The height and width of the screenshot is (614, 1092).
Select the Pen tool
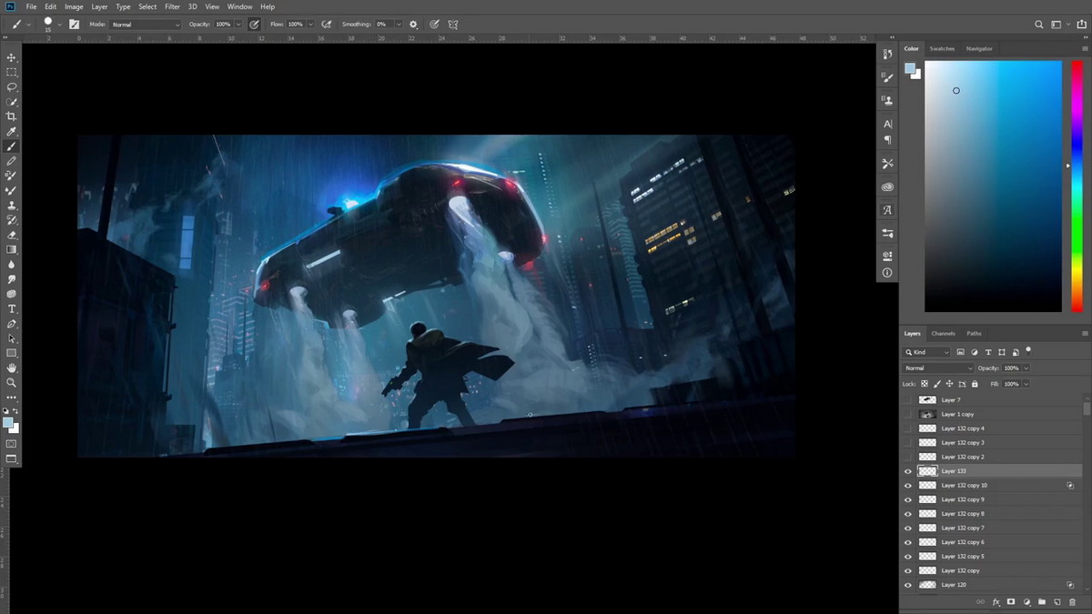pos(12,323)
